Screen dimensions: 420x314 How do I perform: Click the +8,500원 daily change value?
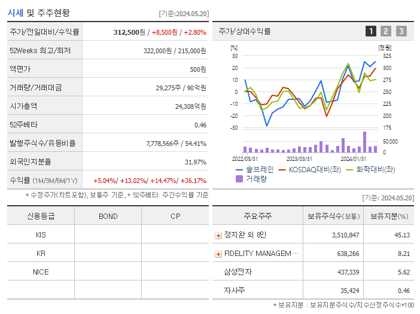click(165, 32)
